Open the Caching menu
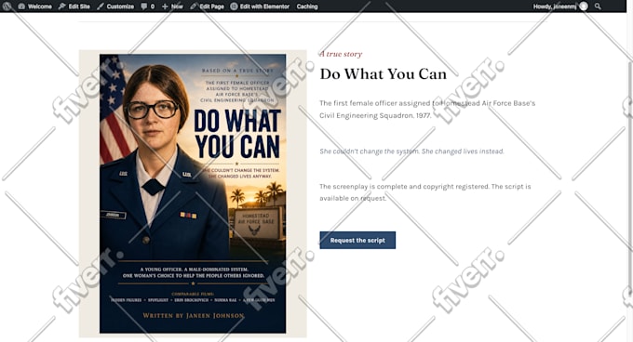The image size is (633, 342). 307,7
